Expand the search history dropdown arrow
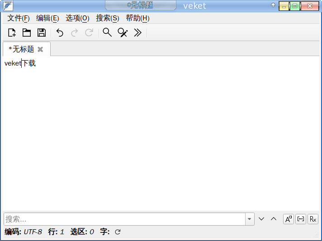Viewport: 322px width, 241px height. (250, 219)
